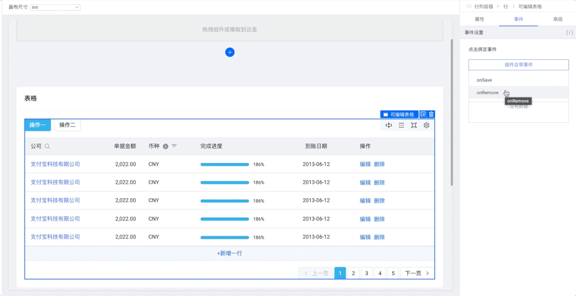Click the 完成进度 column header
576x296 pixels.
click(211, 146)
